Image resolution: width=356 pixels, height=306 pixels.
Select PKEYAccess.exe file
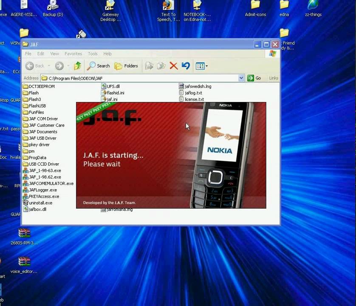point(41,196)
